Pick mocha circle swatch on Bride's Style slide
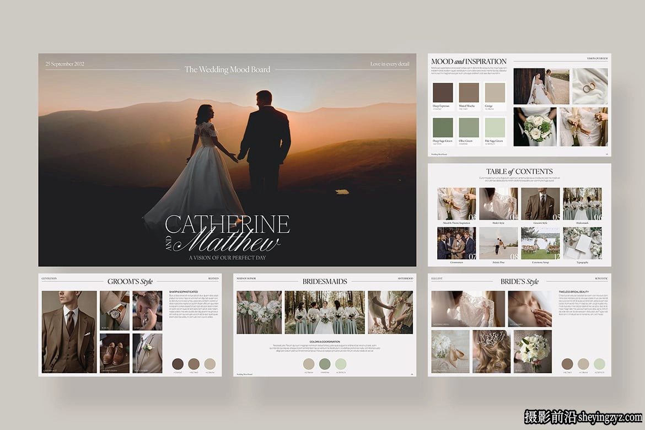645x430 pixels. [x=567, y=364]
